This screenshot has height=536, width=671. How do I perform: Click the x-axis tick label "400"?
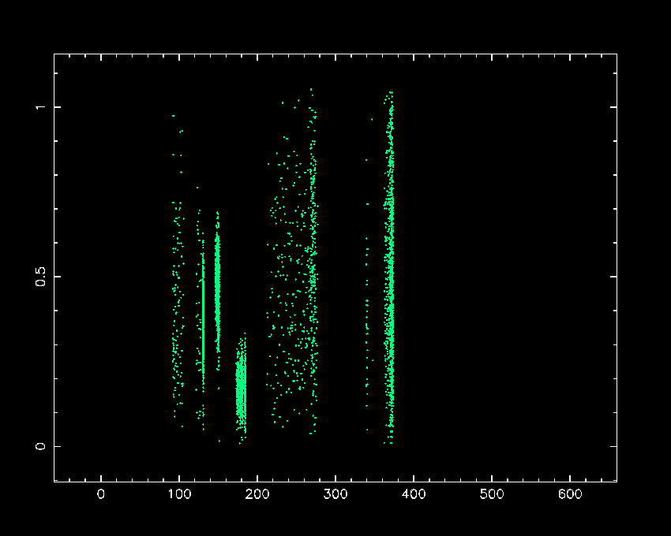click(414, 494)
